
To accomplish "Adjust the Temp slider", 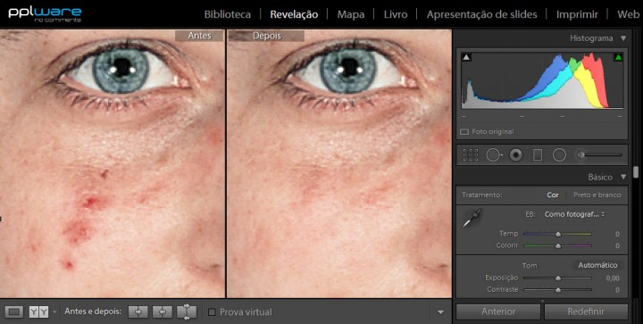I will [557, 234].
